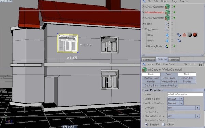Open the File menu in Object manager
This screenshot has width=205, height=128.
pyautogui.click(x=149, y=1)
